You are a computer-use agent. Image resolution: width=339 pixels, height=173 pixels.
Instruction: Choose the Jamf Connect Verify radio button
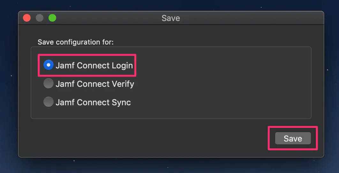48,84
